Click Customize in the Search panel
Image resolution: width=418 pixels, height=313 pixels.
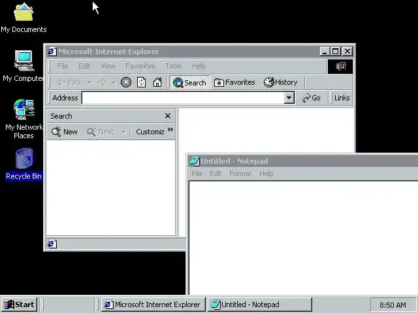(150, 132)
